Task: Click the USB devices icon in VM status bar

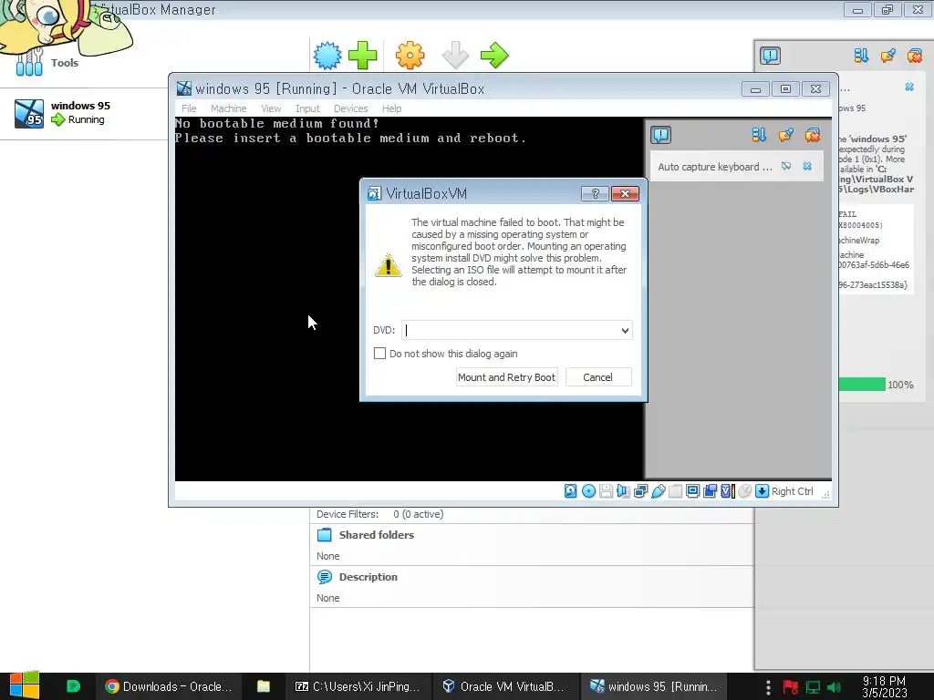Action: [x=659, y=491]
